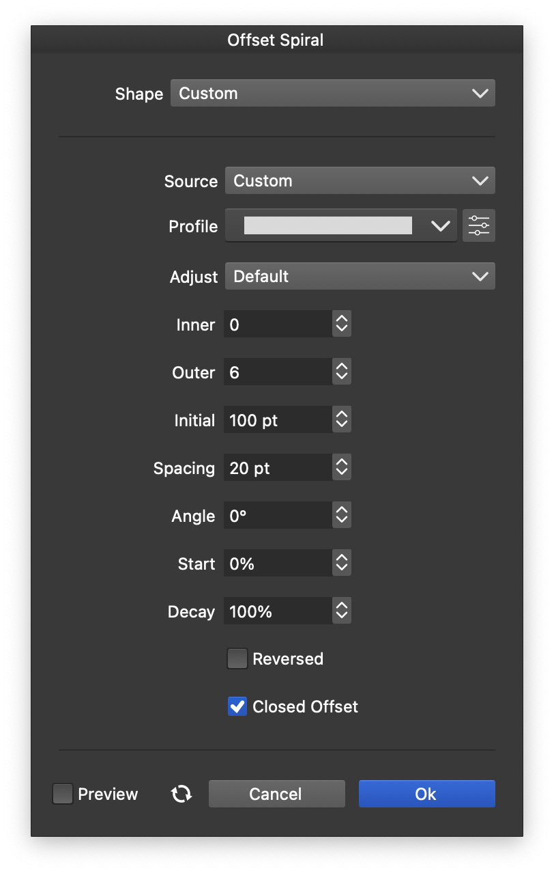Click the Start value stepper arrows
The image size is (554, 873).
pyautogui.click(x=342, y=564)
